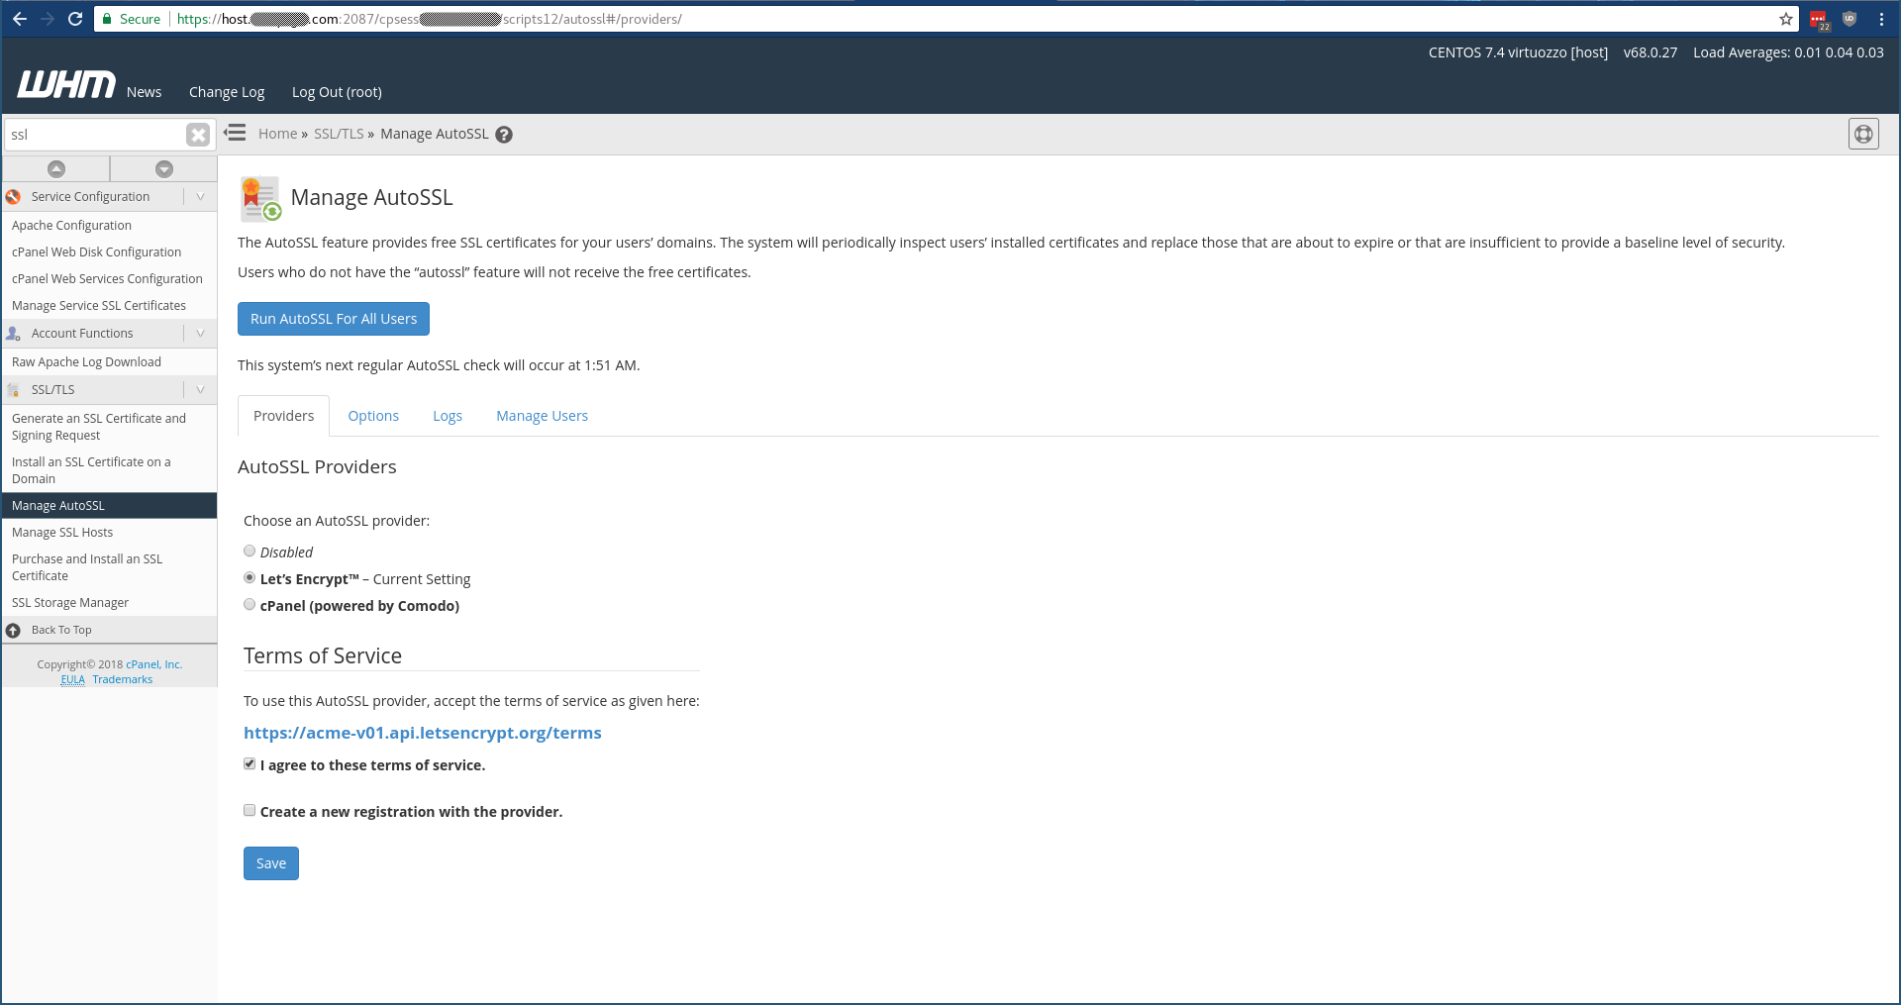Toggle the sidebar menu hamburger icon

tap(235, 133)
